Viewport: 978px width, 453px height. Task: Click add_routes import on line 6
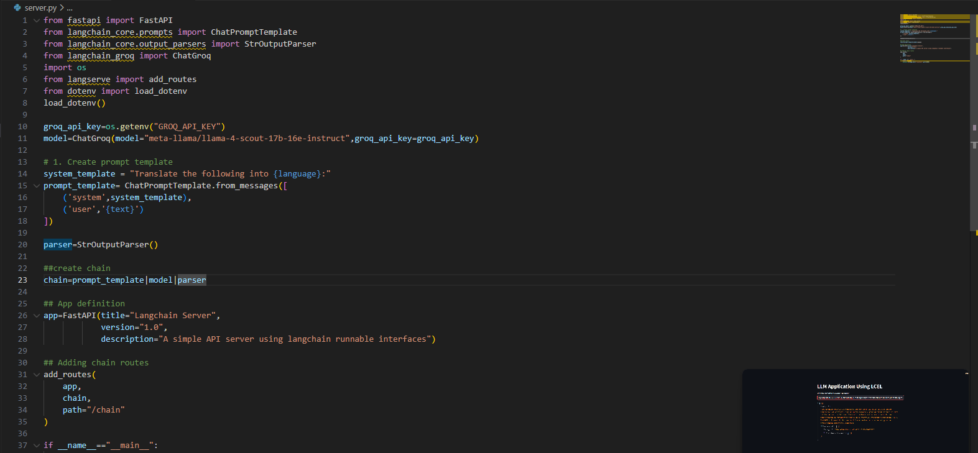click(173, 80)
